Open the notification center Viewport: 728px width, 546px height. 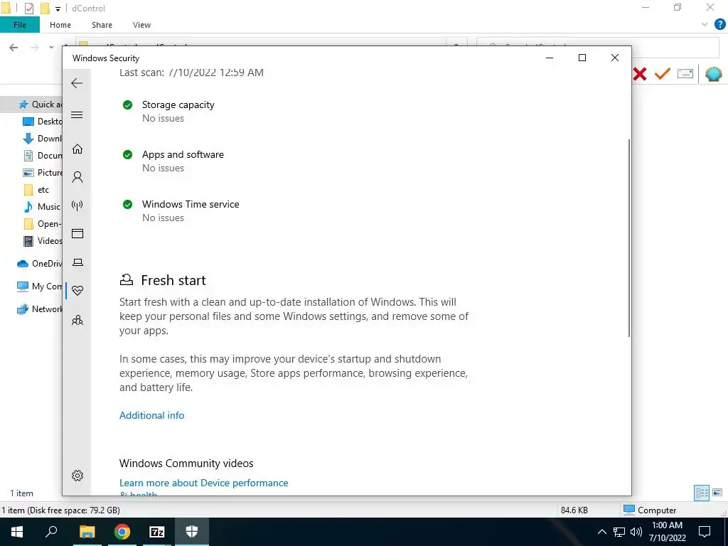coord(705,532)
